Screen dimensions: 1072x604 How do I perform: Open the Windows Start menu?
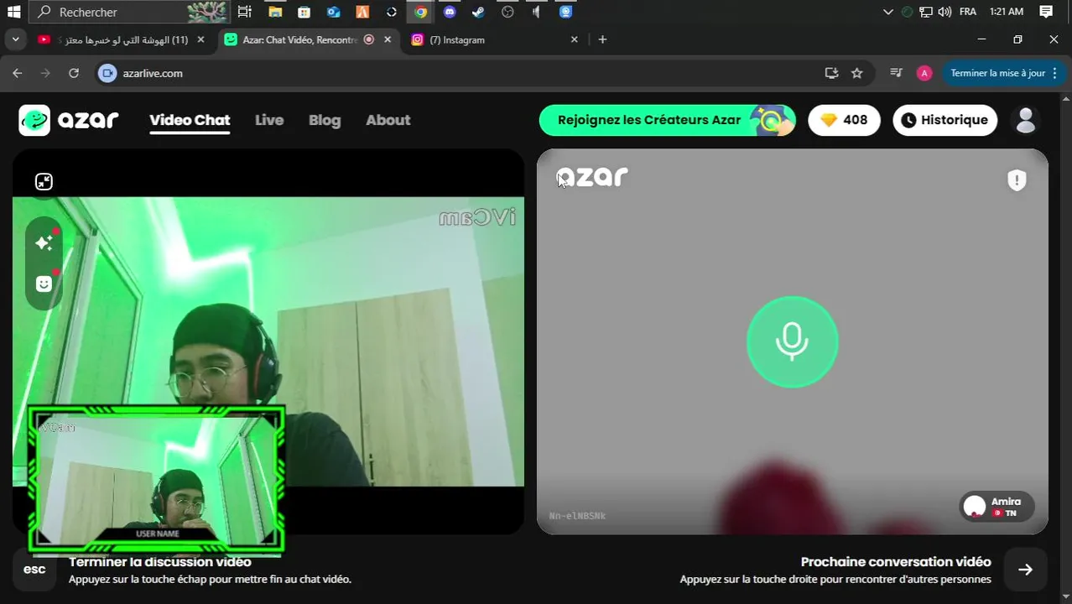pyautogui.click(x=13, y=12)
